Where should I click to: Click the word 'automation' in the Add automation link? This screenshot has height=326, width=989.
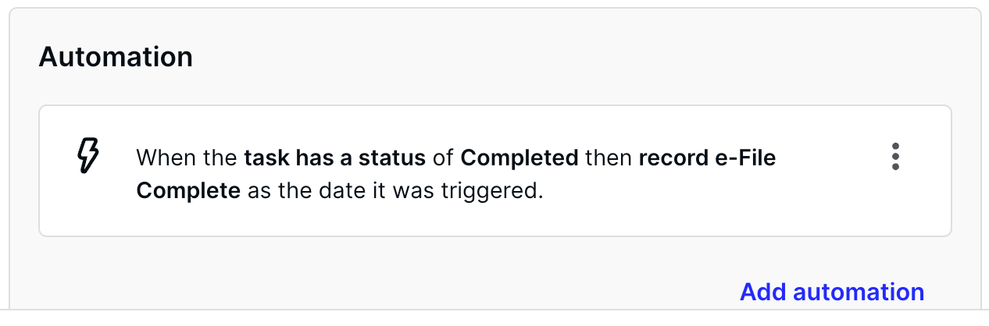point(859,292)
